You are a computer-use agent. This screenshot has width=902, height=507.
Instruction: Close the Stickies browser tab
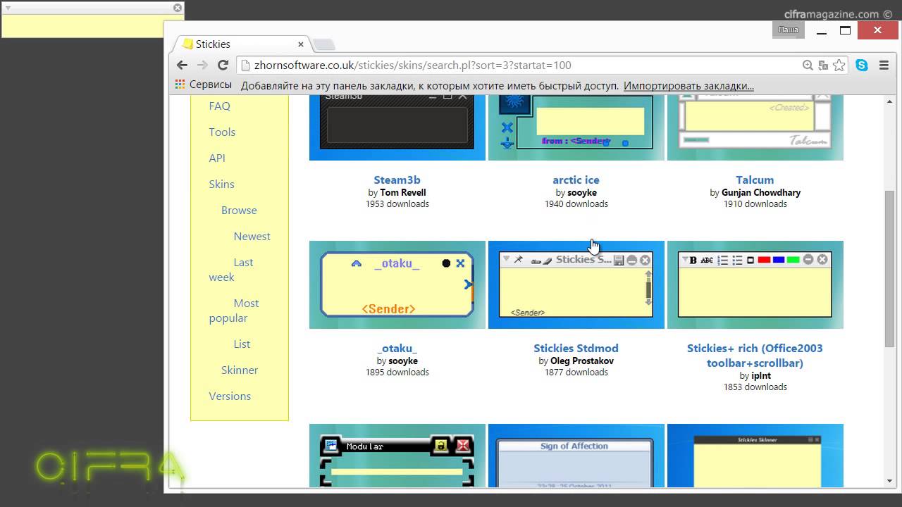[x=301, y=44]
